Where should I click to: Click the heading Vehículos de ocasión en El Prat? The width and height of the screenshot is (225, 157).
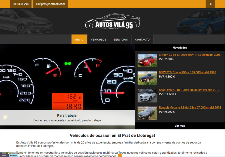[112, 135]
